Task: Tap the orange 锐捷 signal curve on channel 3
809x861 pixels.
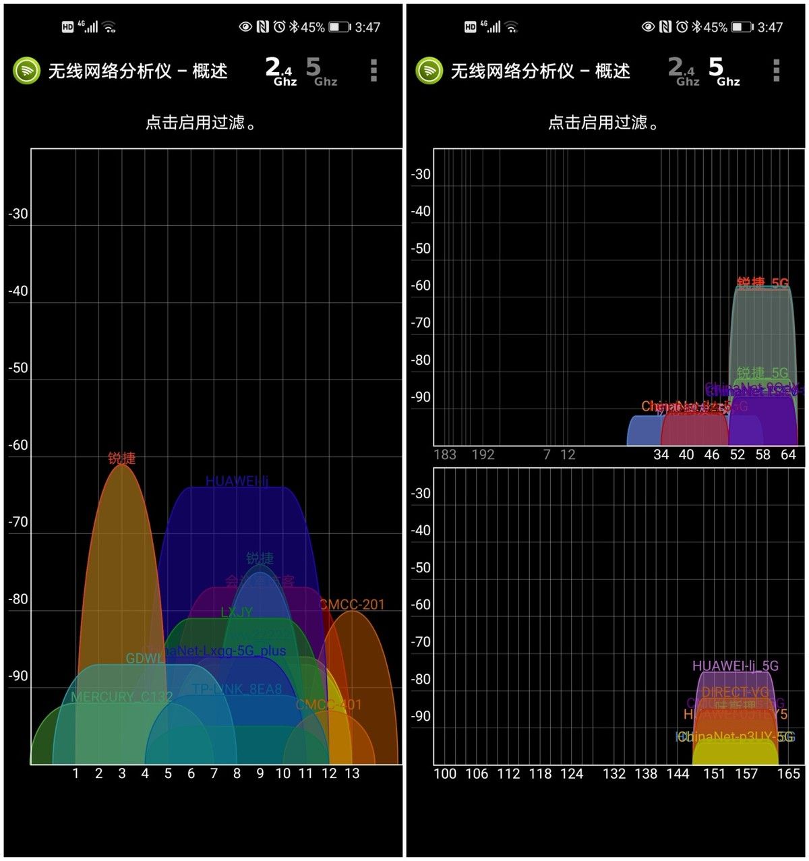Action: pyautogui.click(x=121, y=539)
